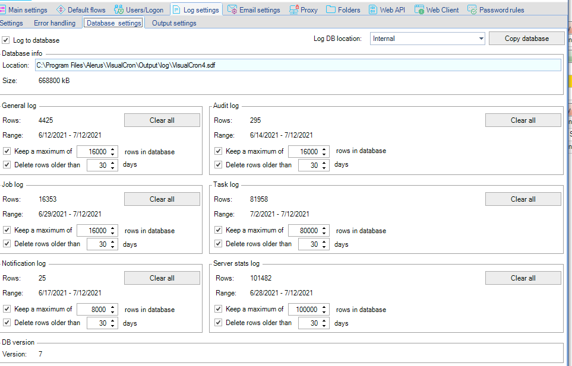572x366 pixels.
Task: Decrease Audit log days stepper value
Action: [324, 168]
